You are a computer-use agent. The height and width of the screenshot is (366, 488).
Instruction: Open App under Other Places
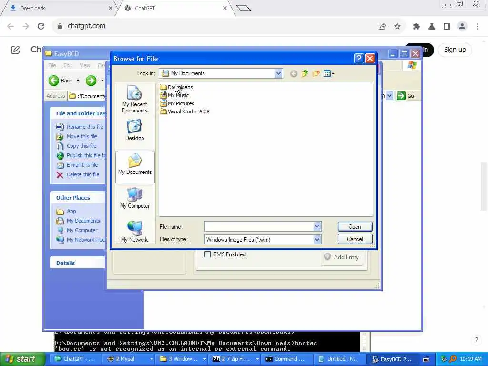tap(66, 211)
